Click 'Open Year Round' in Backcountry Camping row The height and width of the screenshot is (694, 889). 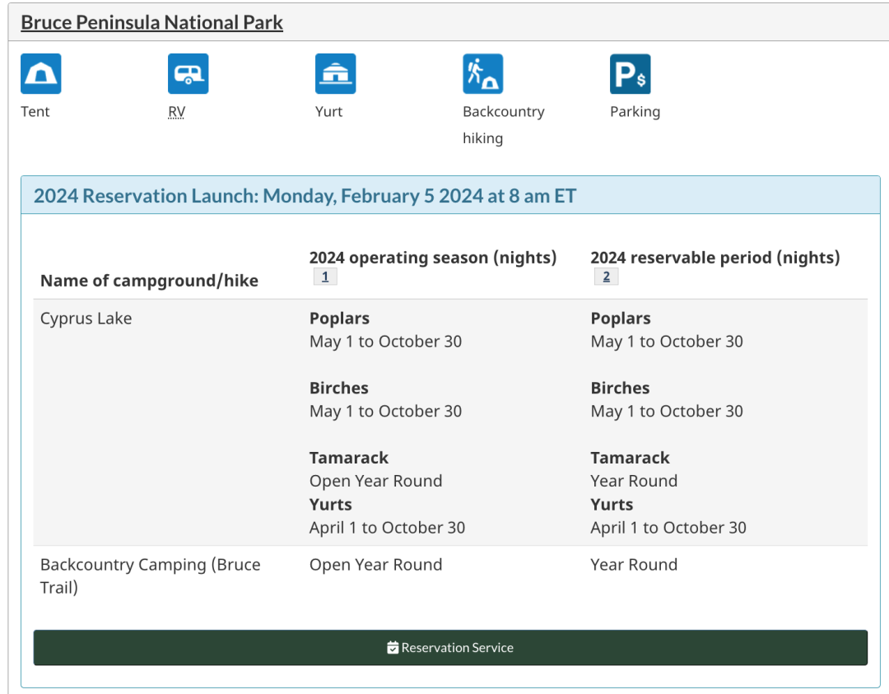coord(376,565)
